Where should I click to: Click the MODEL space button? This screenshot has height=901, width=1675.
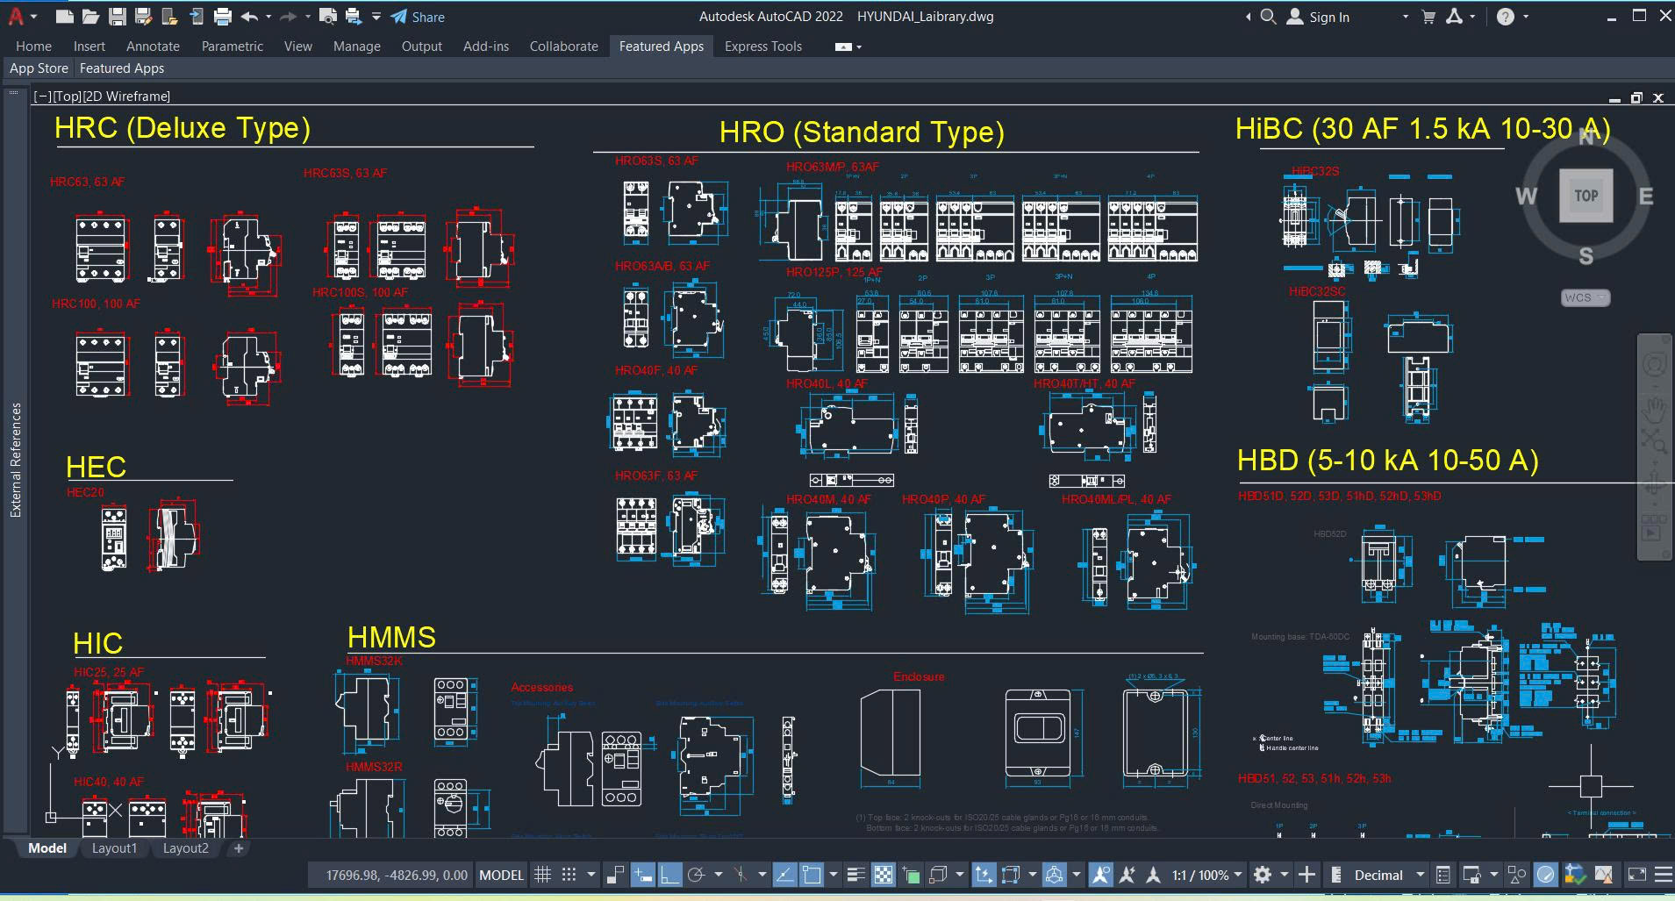tap(502, 875)
